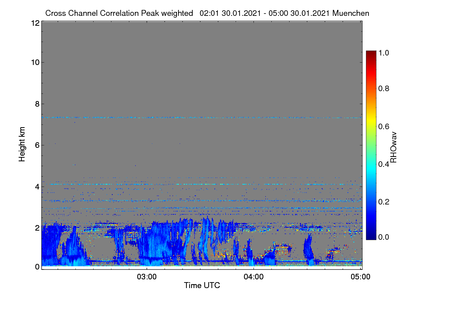Click the RHOwav colorbar label

pyautogui.click(x=393, y=147)
